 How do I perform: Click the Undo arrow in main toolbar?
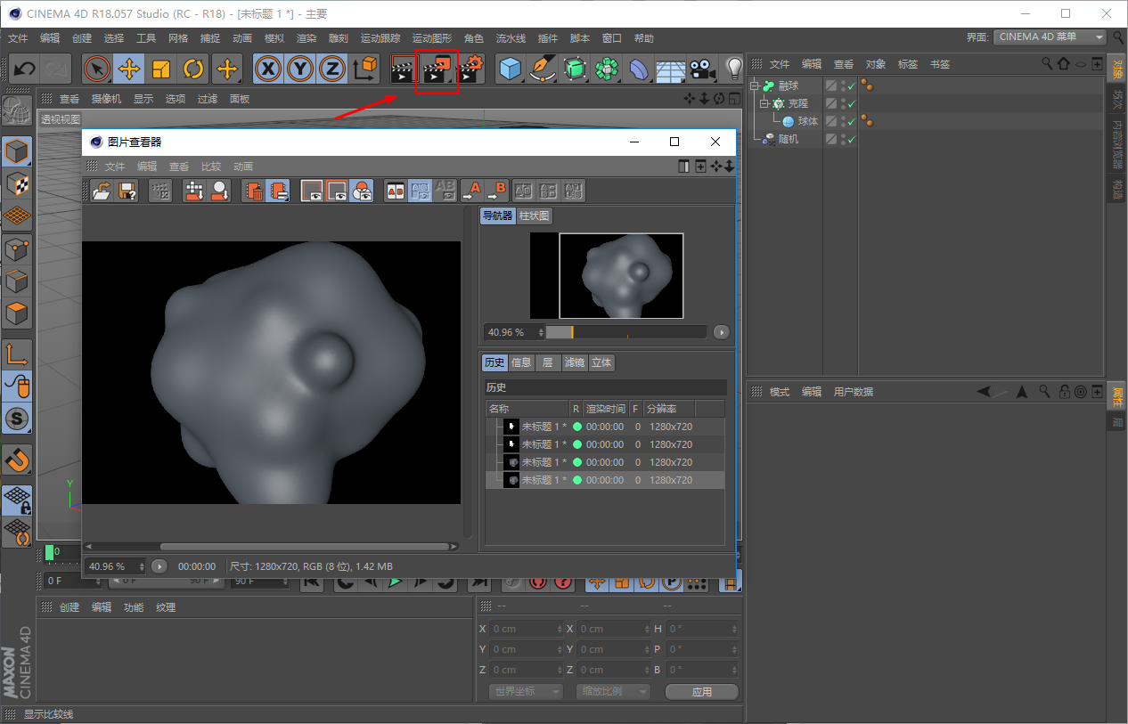tap(24, 69)
